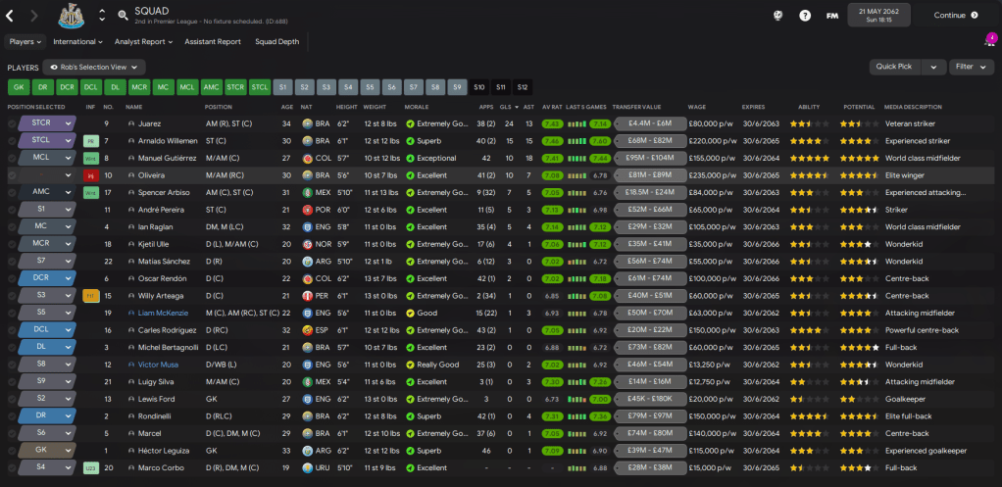Open the Filter dropdown
Image resolution: width=1002 pixels, height=487 pixels.
(x=971, y=68)
